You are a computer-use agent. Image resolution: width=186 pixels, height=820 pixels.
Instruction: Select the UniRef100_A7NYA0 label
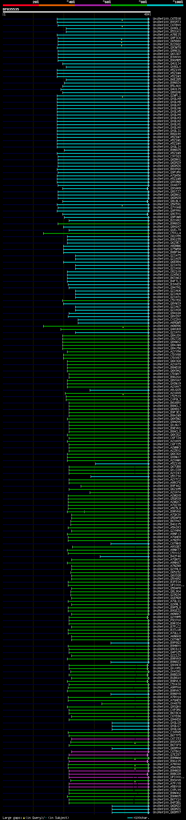(167, 764)
